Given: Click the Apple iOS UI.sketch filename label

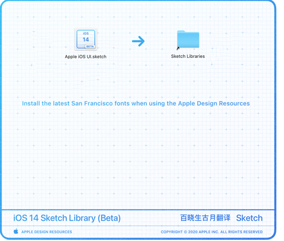Looking at the screenshot, I should (x=86, y=57).
